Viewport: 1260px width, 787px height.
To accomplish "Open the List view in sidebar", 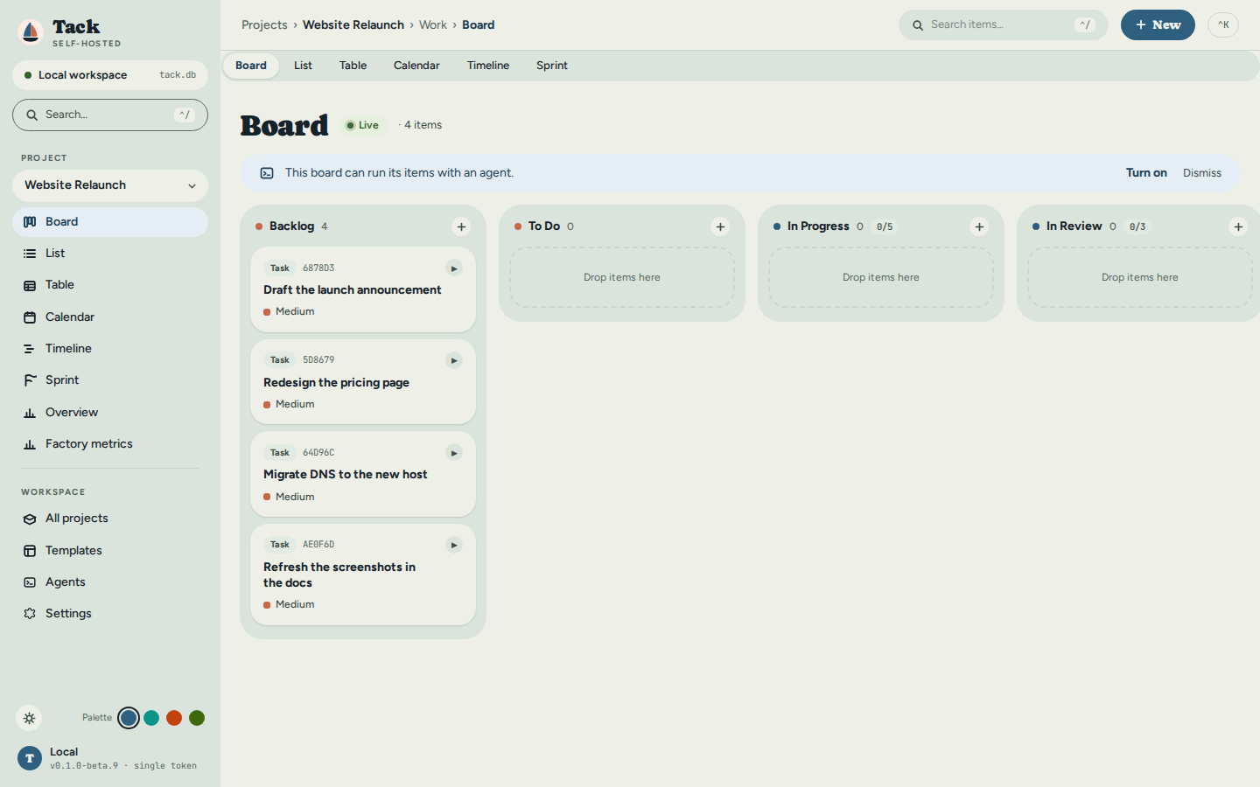I will point(110,254).
